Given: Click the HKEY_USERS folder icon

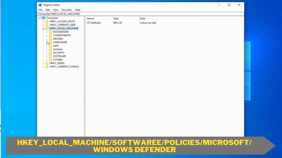Looking at the screenshot, I should pyautogui.click(x=47, y=63).
